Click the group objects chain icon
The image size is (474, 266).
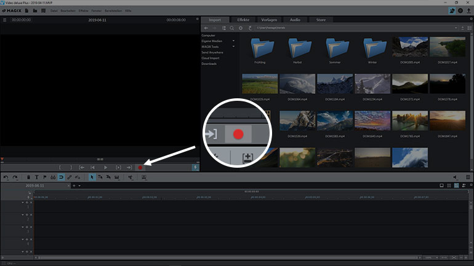tap(69, 178)
